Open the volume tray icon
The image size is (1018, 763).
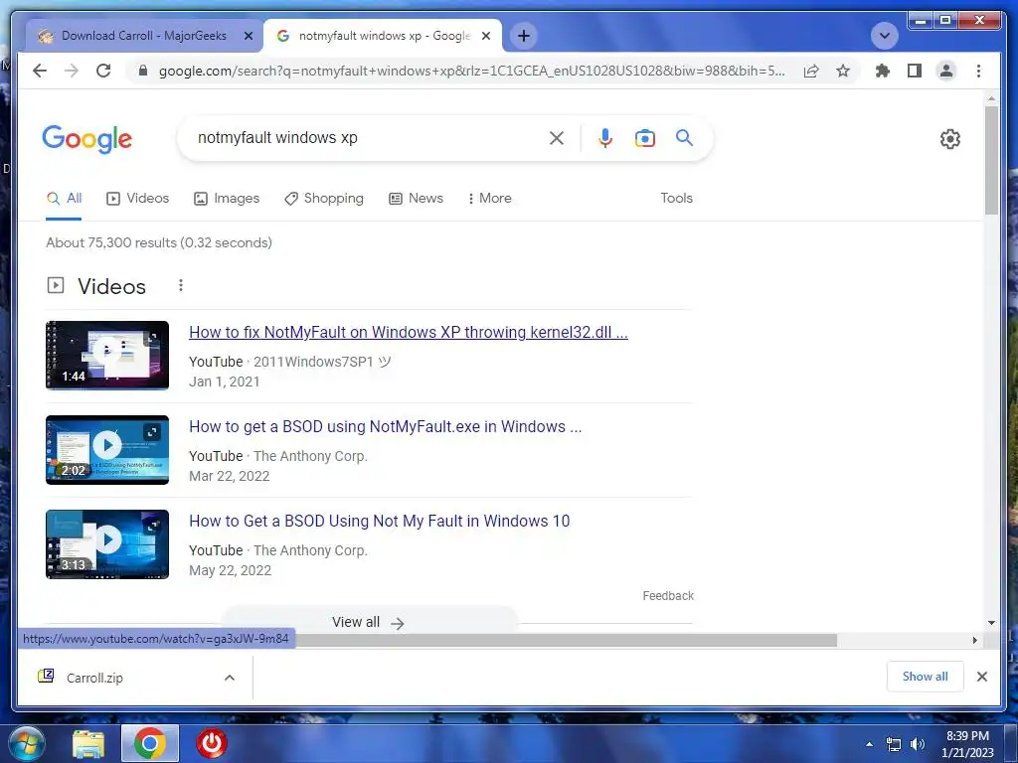point(917,744)
